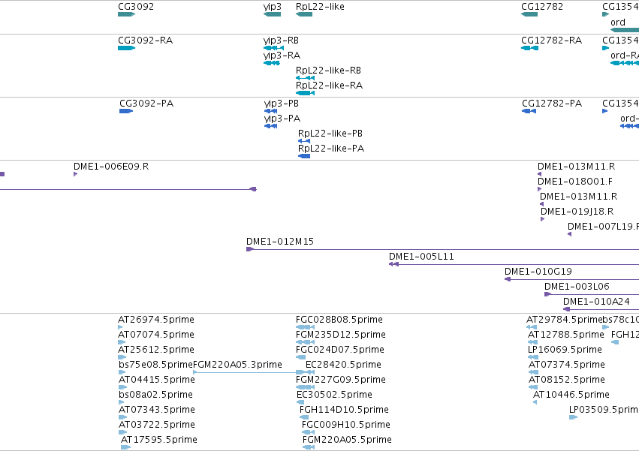Click the bs08a02.5prime EST label
This screenshot has height=451, width=639.
coord(155,395)
